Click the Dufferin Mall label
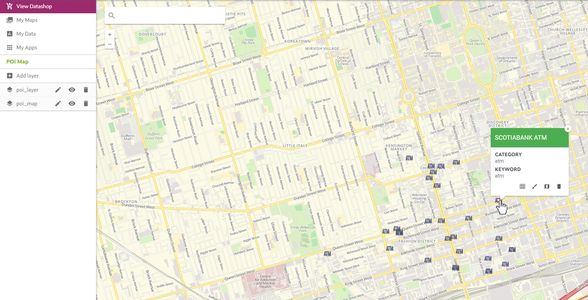Viewport: 588px width, 300px height. click(128, 138)
